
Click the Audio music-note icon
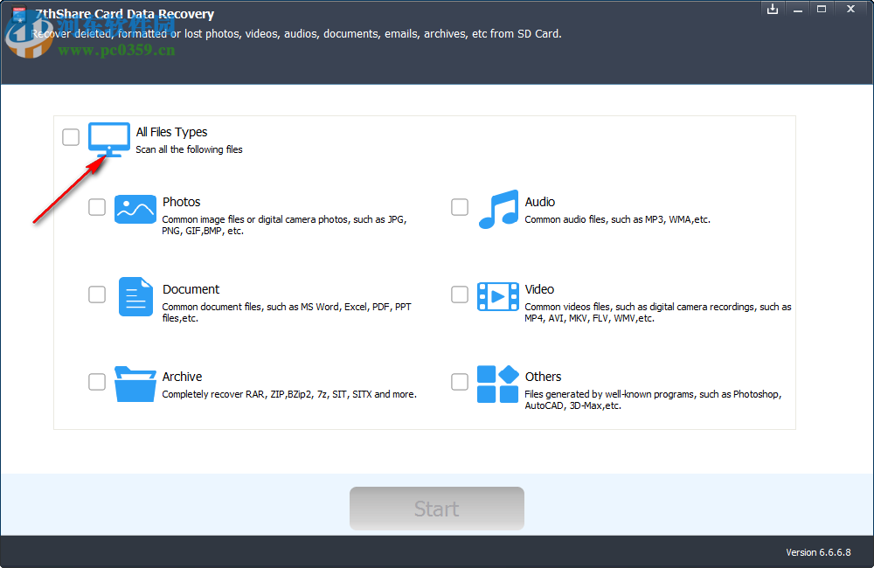point(497,209)
